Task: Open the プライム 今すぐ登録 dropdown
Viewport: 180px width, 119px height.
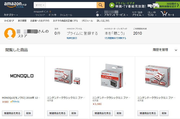Action: 138,14
